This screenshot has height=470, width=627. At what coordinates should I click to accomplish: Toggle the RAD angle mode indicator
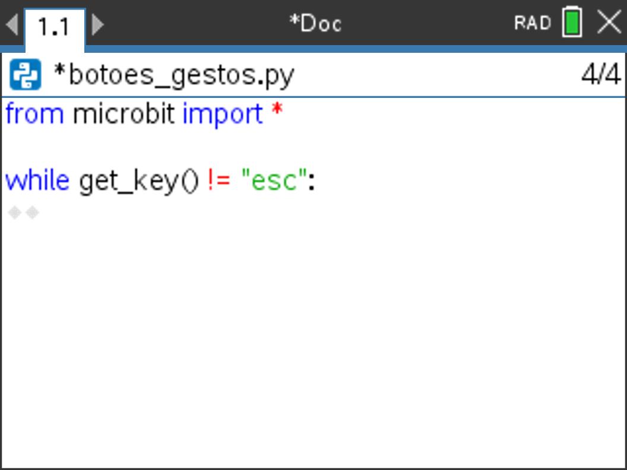click(533, 24)
